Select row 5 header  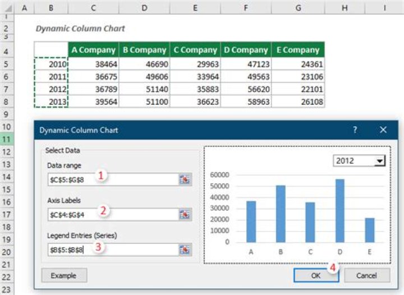(6, 64)
